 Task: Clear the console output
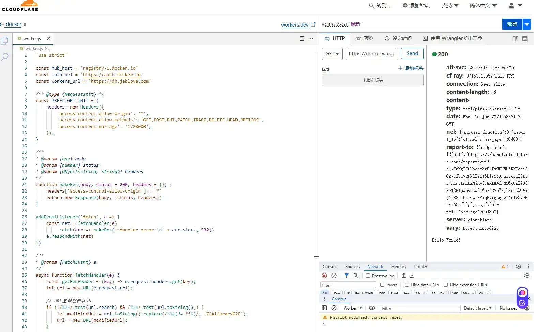pos(334,308)
